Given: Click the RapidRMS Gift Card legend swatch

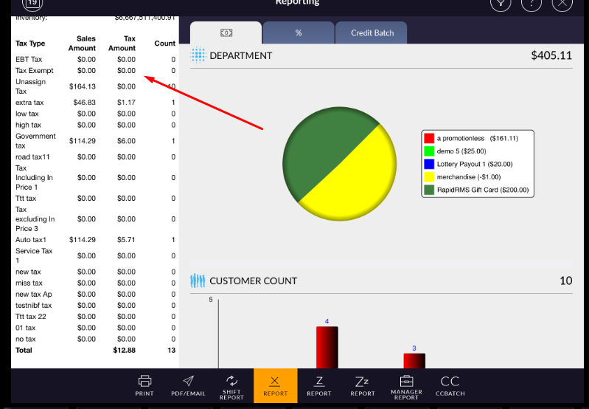Looking at the screenshot, I should (x=428, y=190).
